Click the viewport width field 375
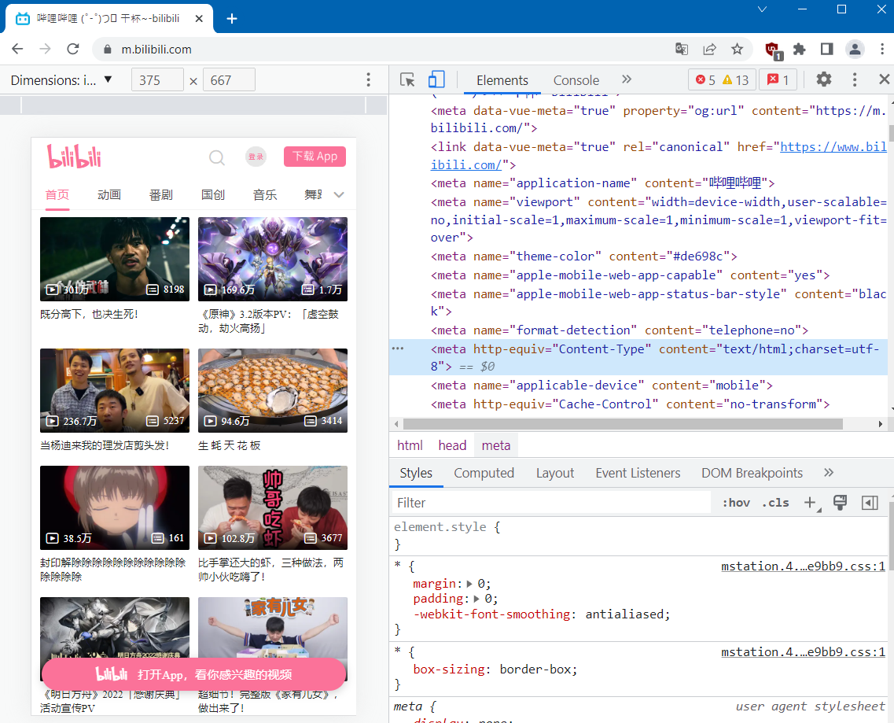The image size is (894, 723). click(x=157, y=80)
